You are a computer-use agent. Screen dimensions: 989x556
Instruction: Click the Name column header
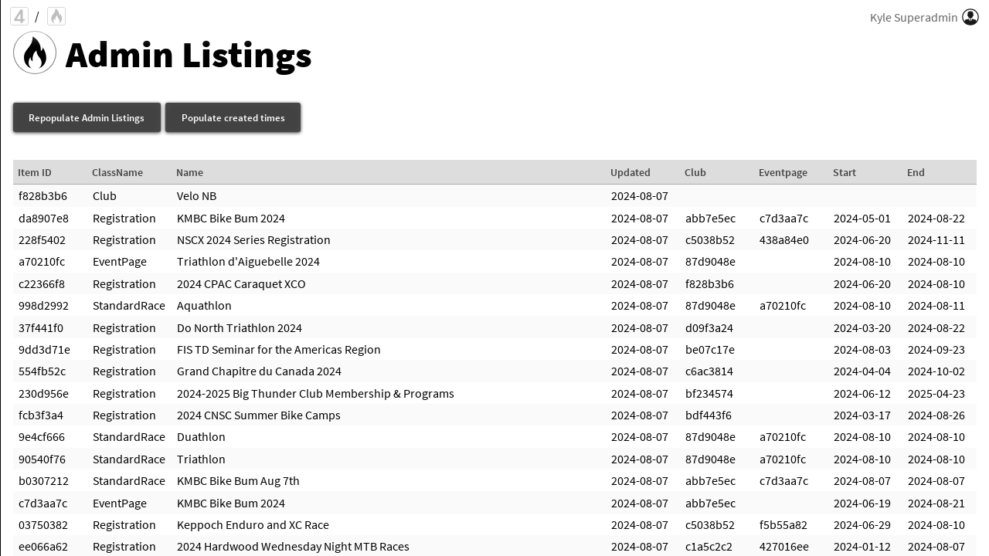189,172
